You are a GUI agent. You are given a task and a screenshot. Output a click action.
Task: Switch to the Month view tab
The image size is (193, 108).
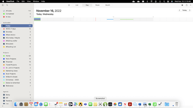(108, 5)
